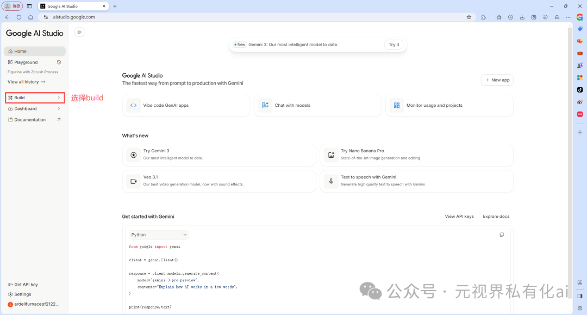Click the microphone icon
Screen dimensions: 587x315
[x=331, y=182]
